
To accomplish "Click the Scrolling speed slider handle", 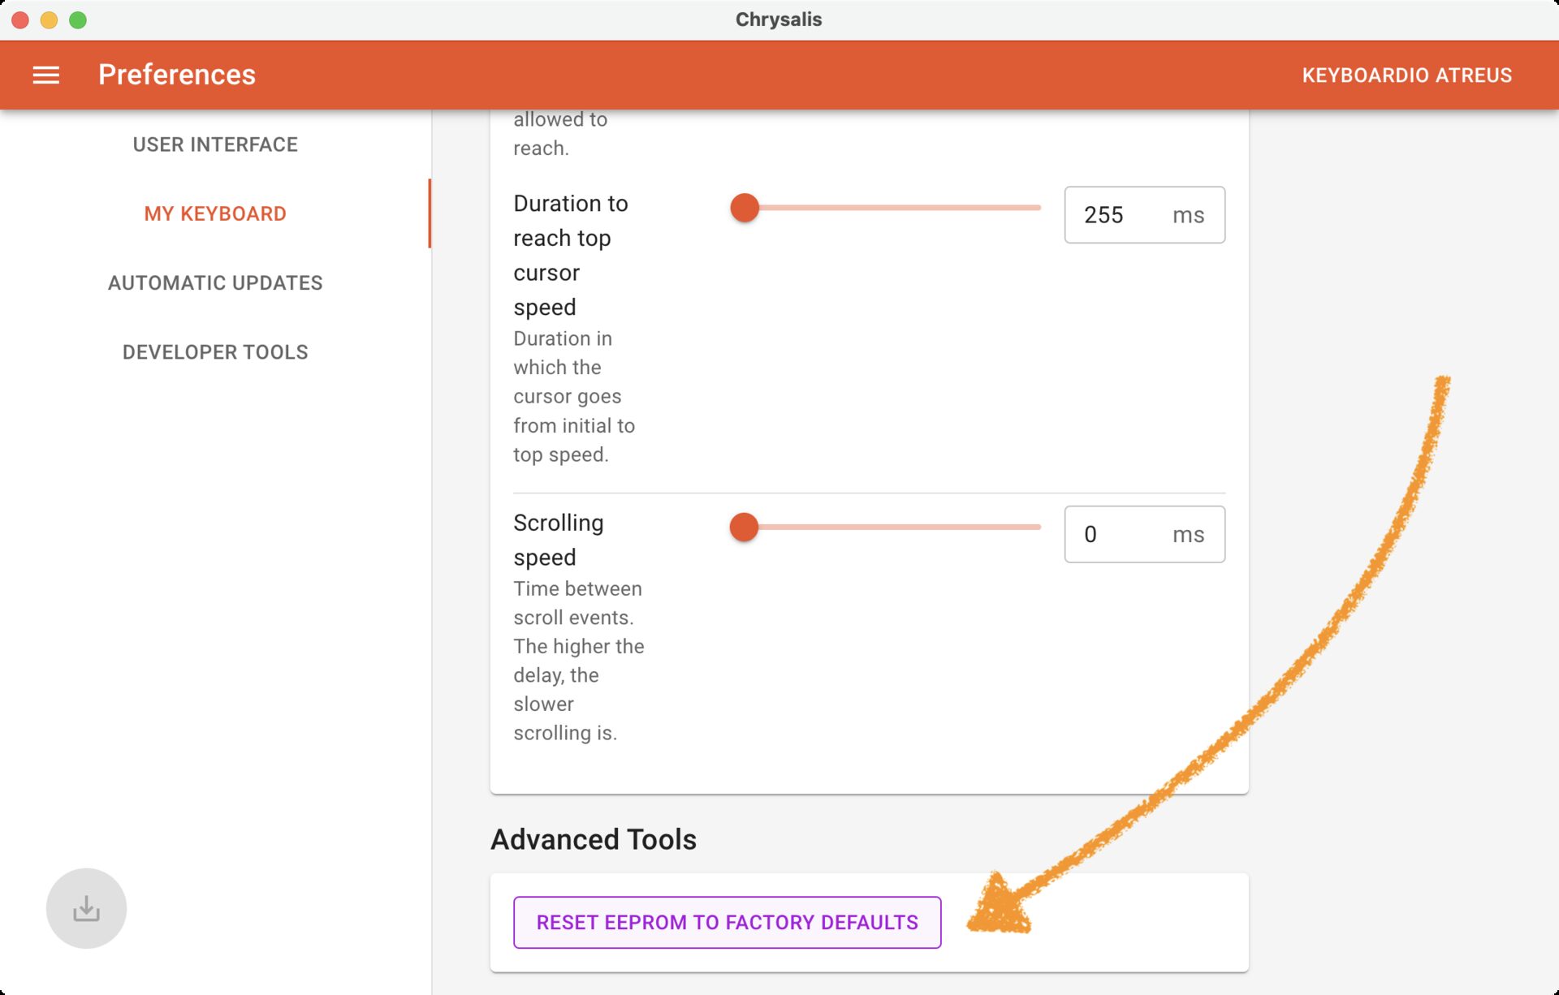I will pyautogui.click(x=744, y=528).
